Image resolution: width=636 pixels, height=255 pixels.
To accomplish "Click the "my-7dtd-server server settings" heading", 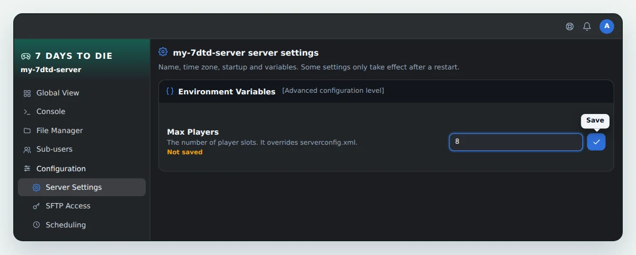I will point(246,53).
